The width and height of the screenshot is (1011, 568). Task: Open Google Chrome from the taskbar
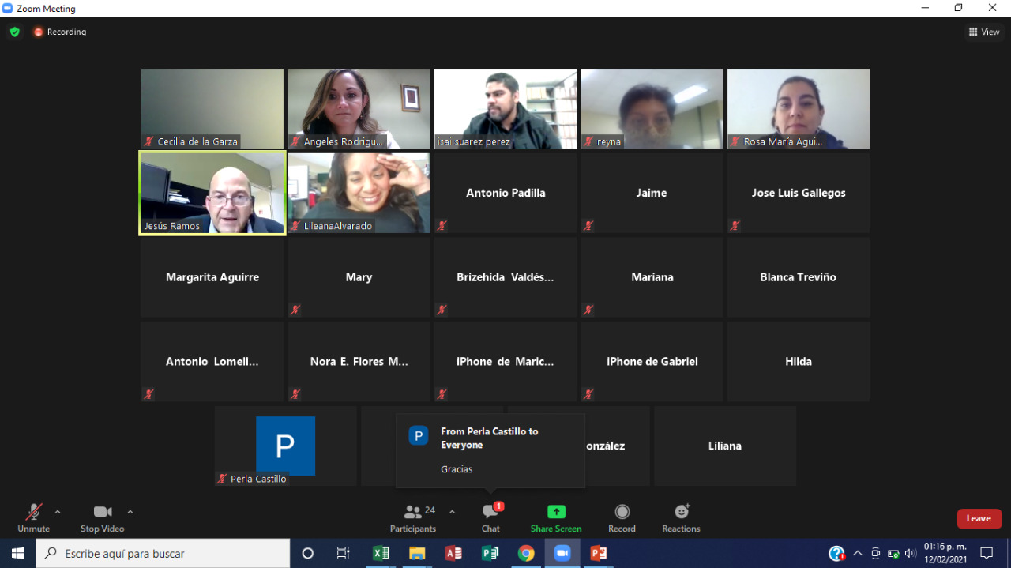[526, 553]
